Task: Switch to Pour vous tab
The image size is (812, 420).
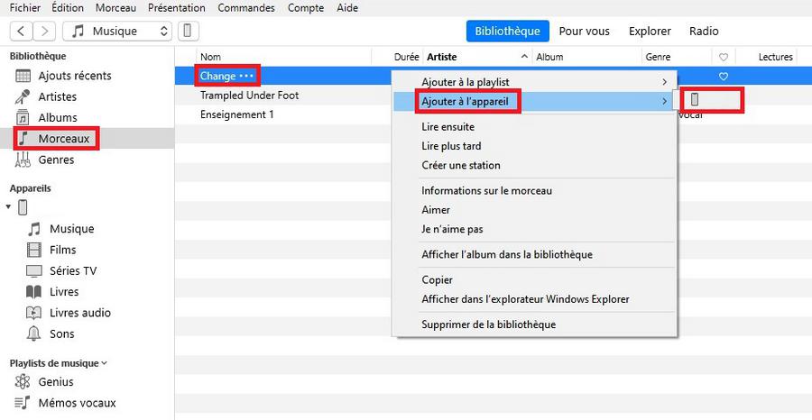Action: pyautogui.click(x=584, y=31)
